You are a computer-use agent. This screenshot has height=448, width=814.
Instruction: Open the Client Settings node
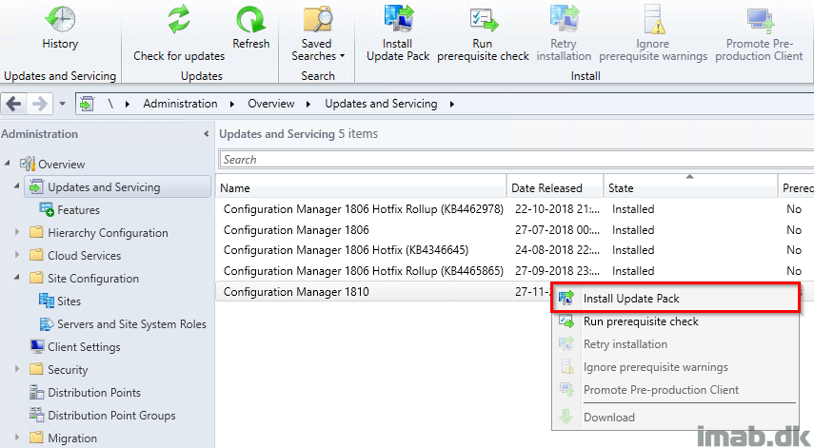point(84,347)
